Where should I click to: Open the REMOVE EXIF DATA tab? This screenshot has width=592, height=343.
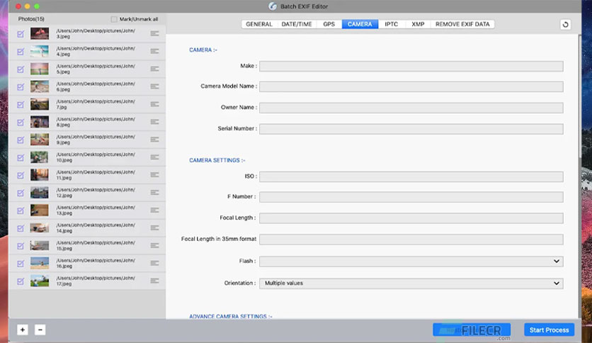(462, 24)
